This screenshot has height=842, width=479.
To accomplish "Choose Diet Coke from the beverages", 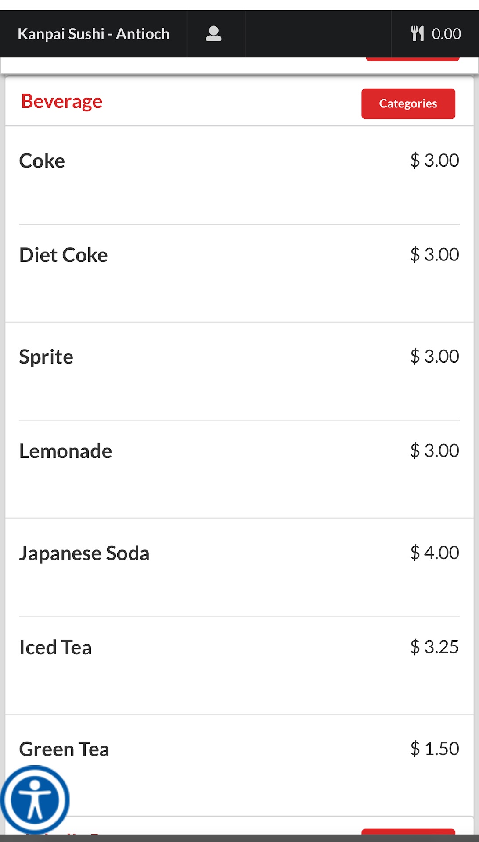I will [x=64, y=255].
